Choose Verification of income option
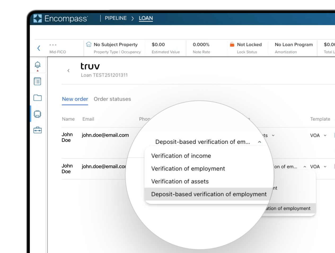This screenshot has width=335, height=253. coord(181,156)
